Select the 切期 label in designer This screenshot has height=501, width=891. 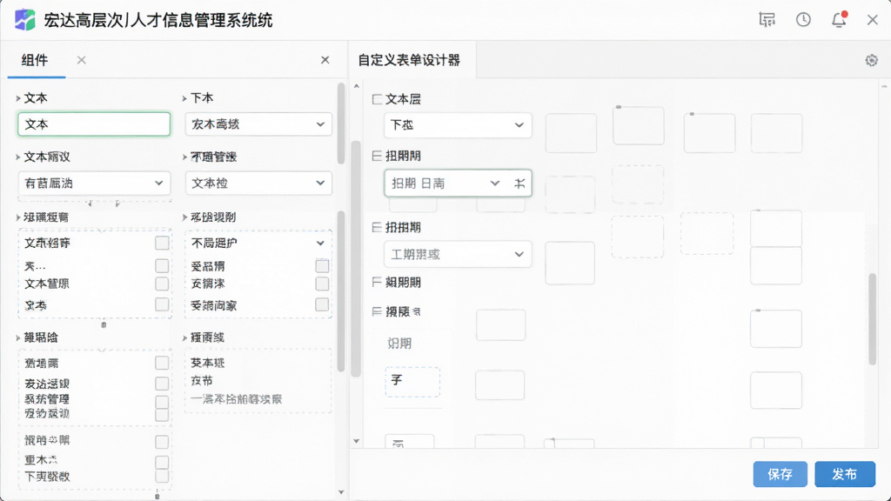[399, 343]
